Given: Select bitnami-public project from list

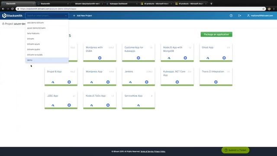Looking at the screenshot, I should pos(47,49).
